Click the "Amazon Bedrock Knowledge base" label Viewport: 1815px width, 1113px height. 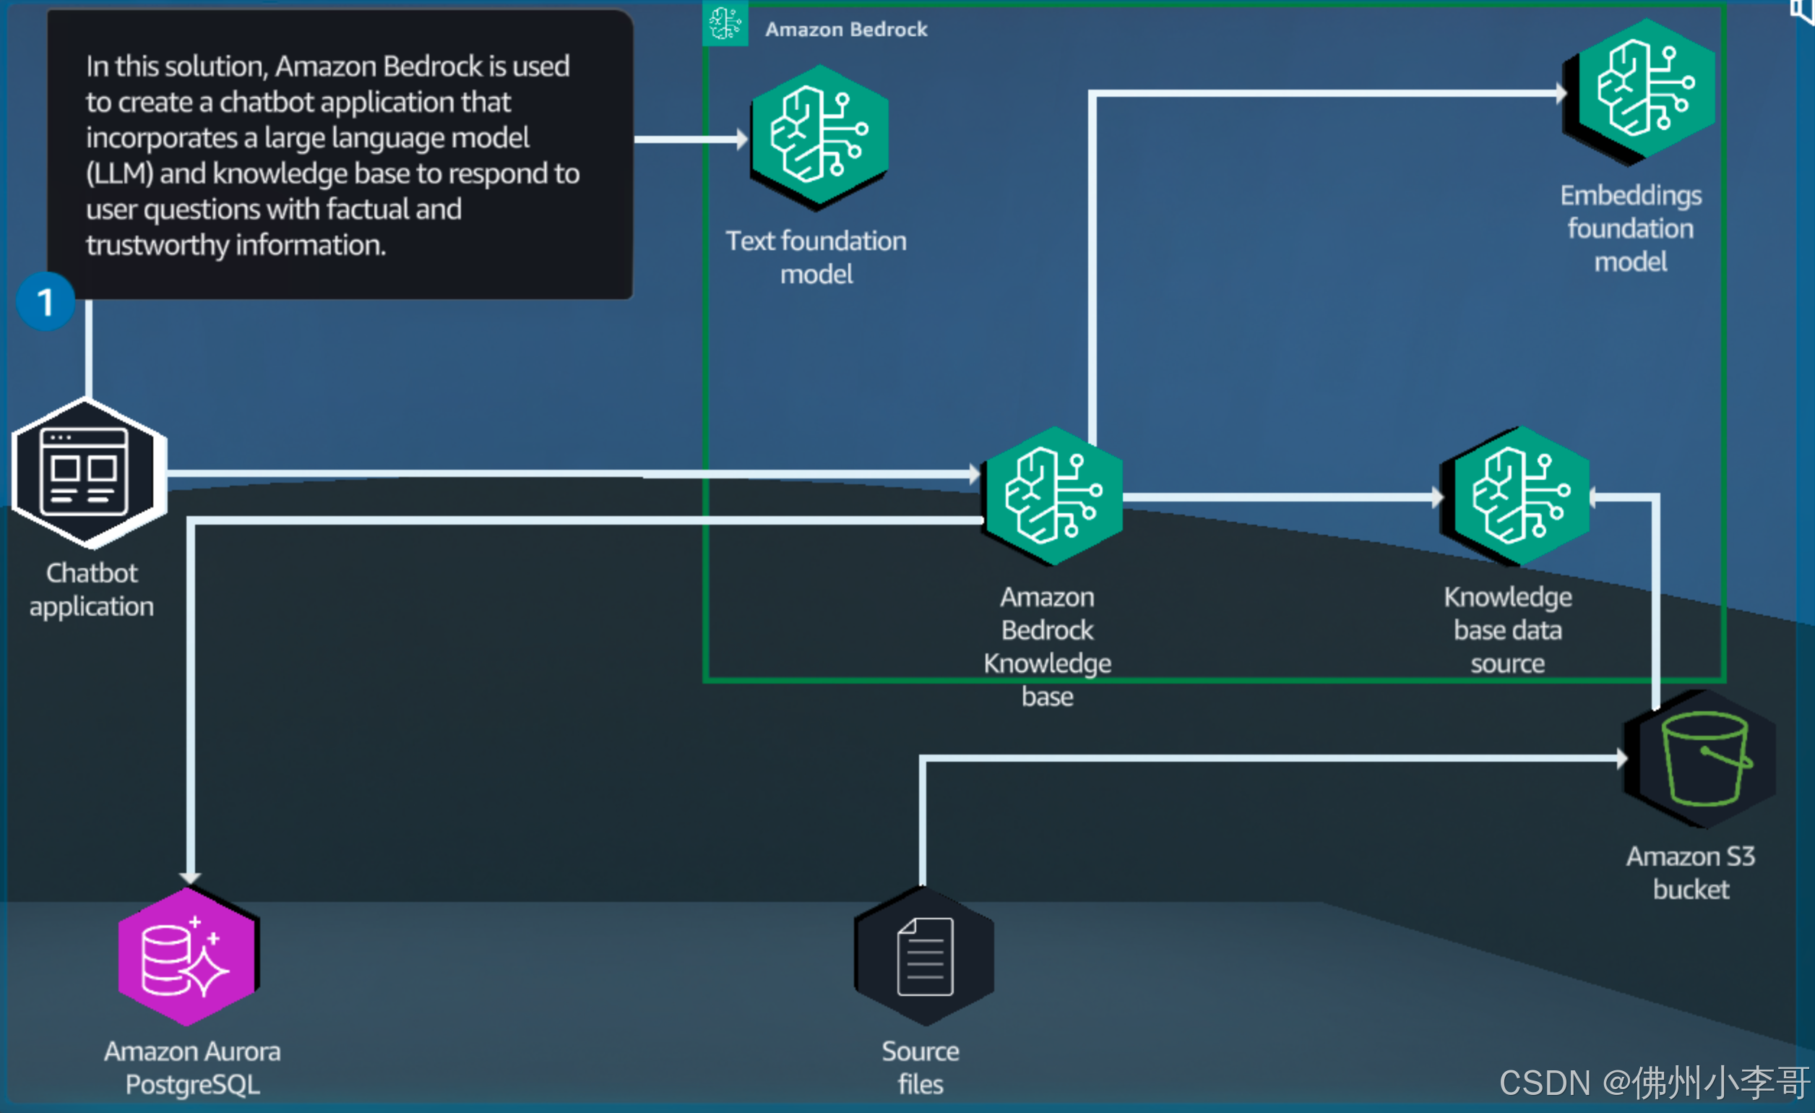coord(1048,647)
